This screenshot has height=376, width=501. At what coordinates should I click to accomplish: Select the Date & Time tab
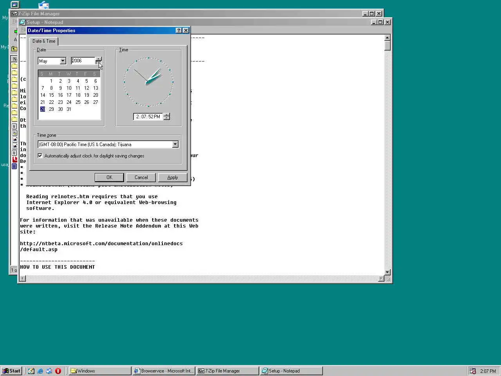point(44,41)
